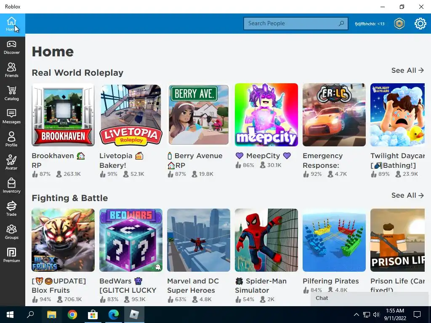Image resolution: width=431 pixels, height=323 pixels.
Task: Click Blox Fruits' 94% like rating
Action: click(42, 299)
